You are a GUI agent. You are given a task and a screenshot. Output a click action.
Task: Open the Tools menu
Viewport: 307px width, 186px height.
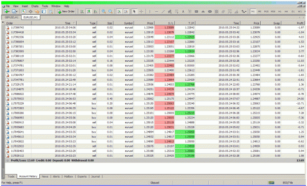pos(45,6)
